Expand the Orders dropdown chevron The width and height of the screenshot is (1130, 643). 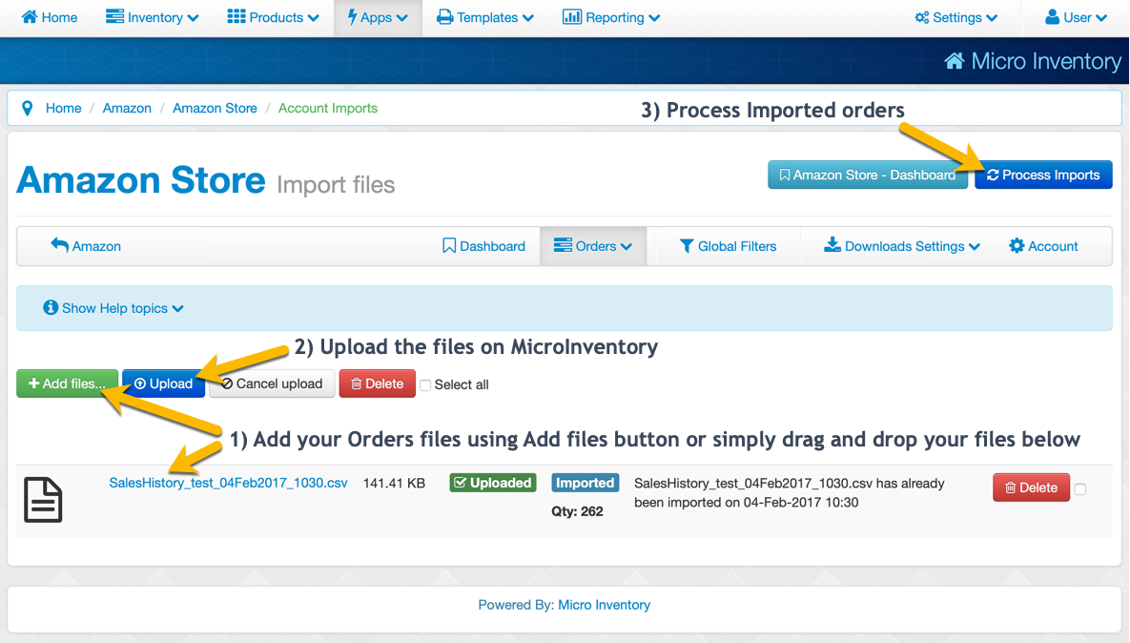point(627,246)
